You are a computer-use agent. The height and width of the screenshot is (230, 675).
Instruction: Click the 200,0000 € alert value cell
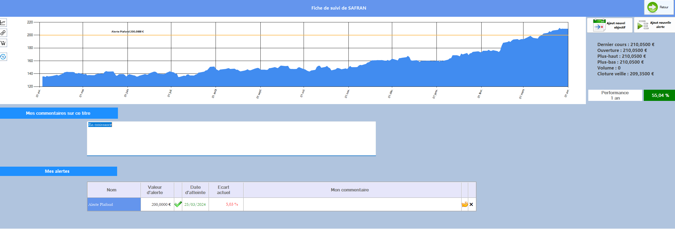tap(157, 204)
